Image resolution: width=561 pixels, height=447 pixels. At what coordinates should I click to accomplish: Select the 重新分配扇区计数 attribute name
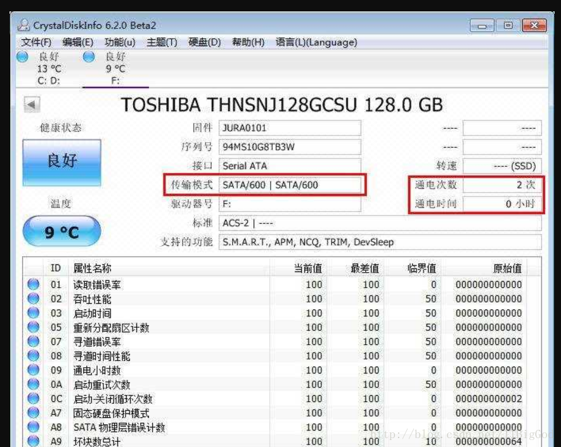point(112,328)
